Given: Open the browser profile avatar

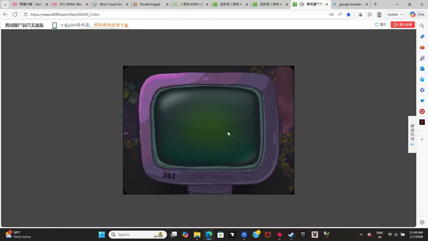Looking at the screenshot, I should (379, 14).
